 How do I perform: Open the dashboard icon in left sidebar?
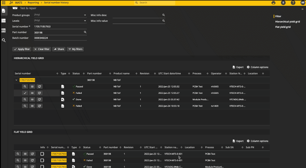tap(4, 21)
